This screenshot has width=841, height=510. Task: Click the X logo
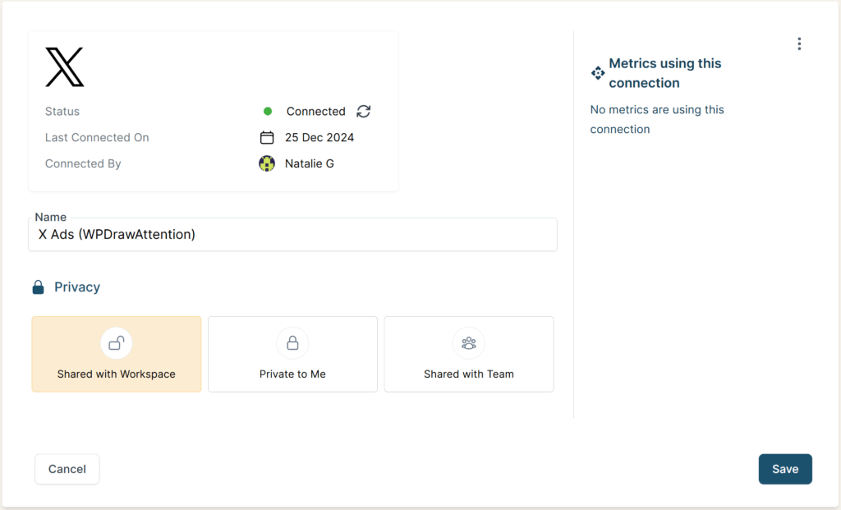65,67
